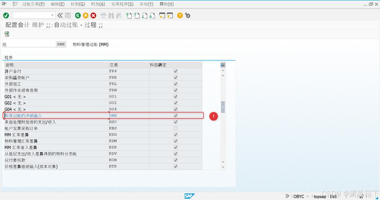Open the 编辑(E) menu
The height and width of the screenshot is (200, 380).
pyautogui.click(x=57, y=4)
